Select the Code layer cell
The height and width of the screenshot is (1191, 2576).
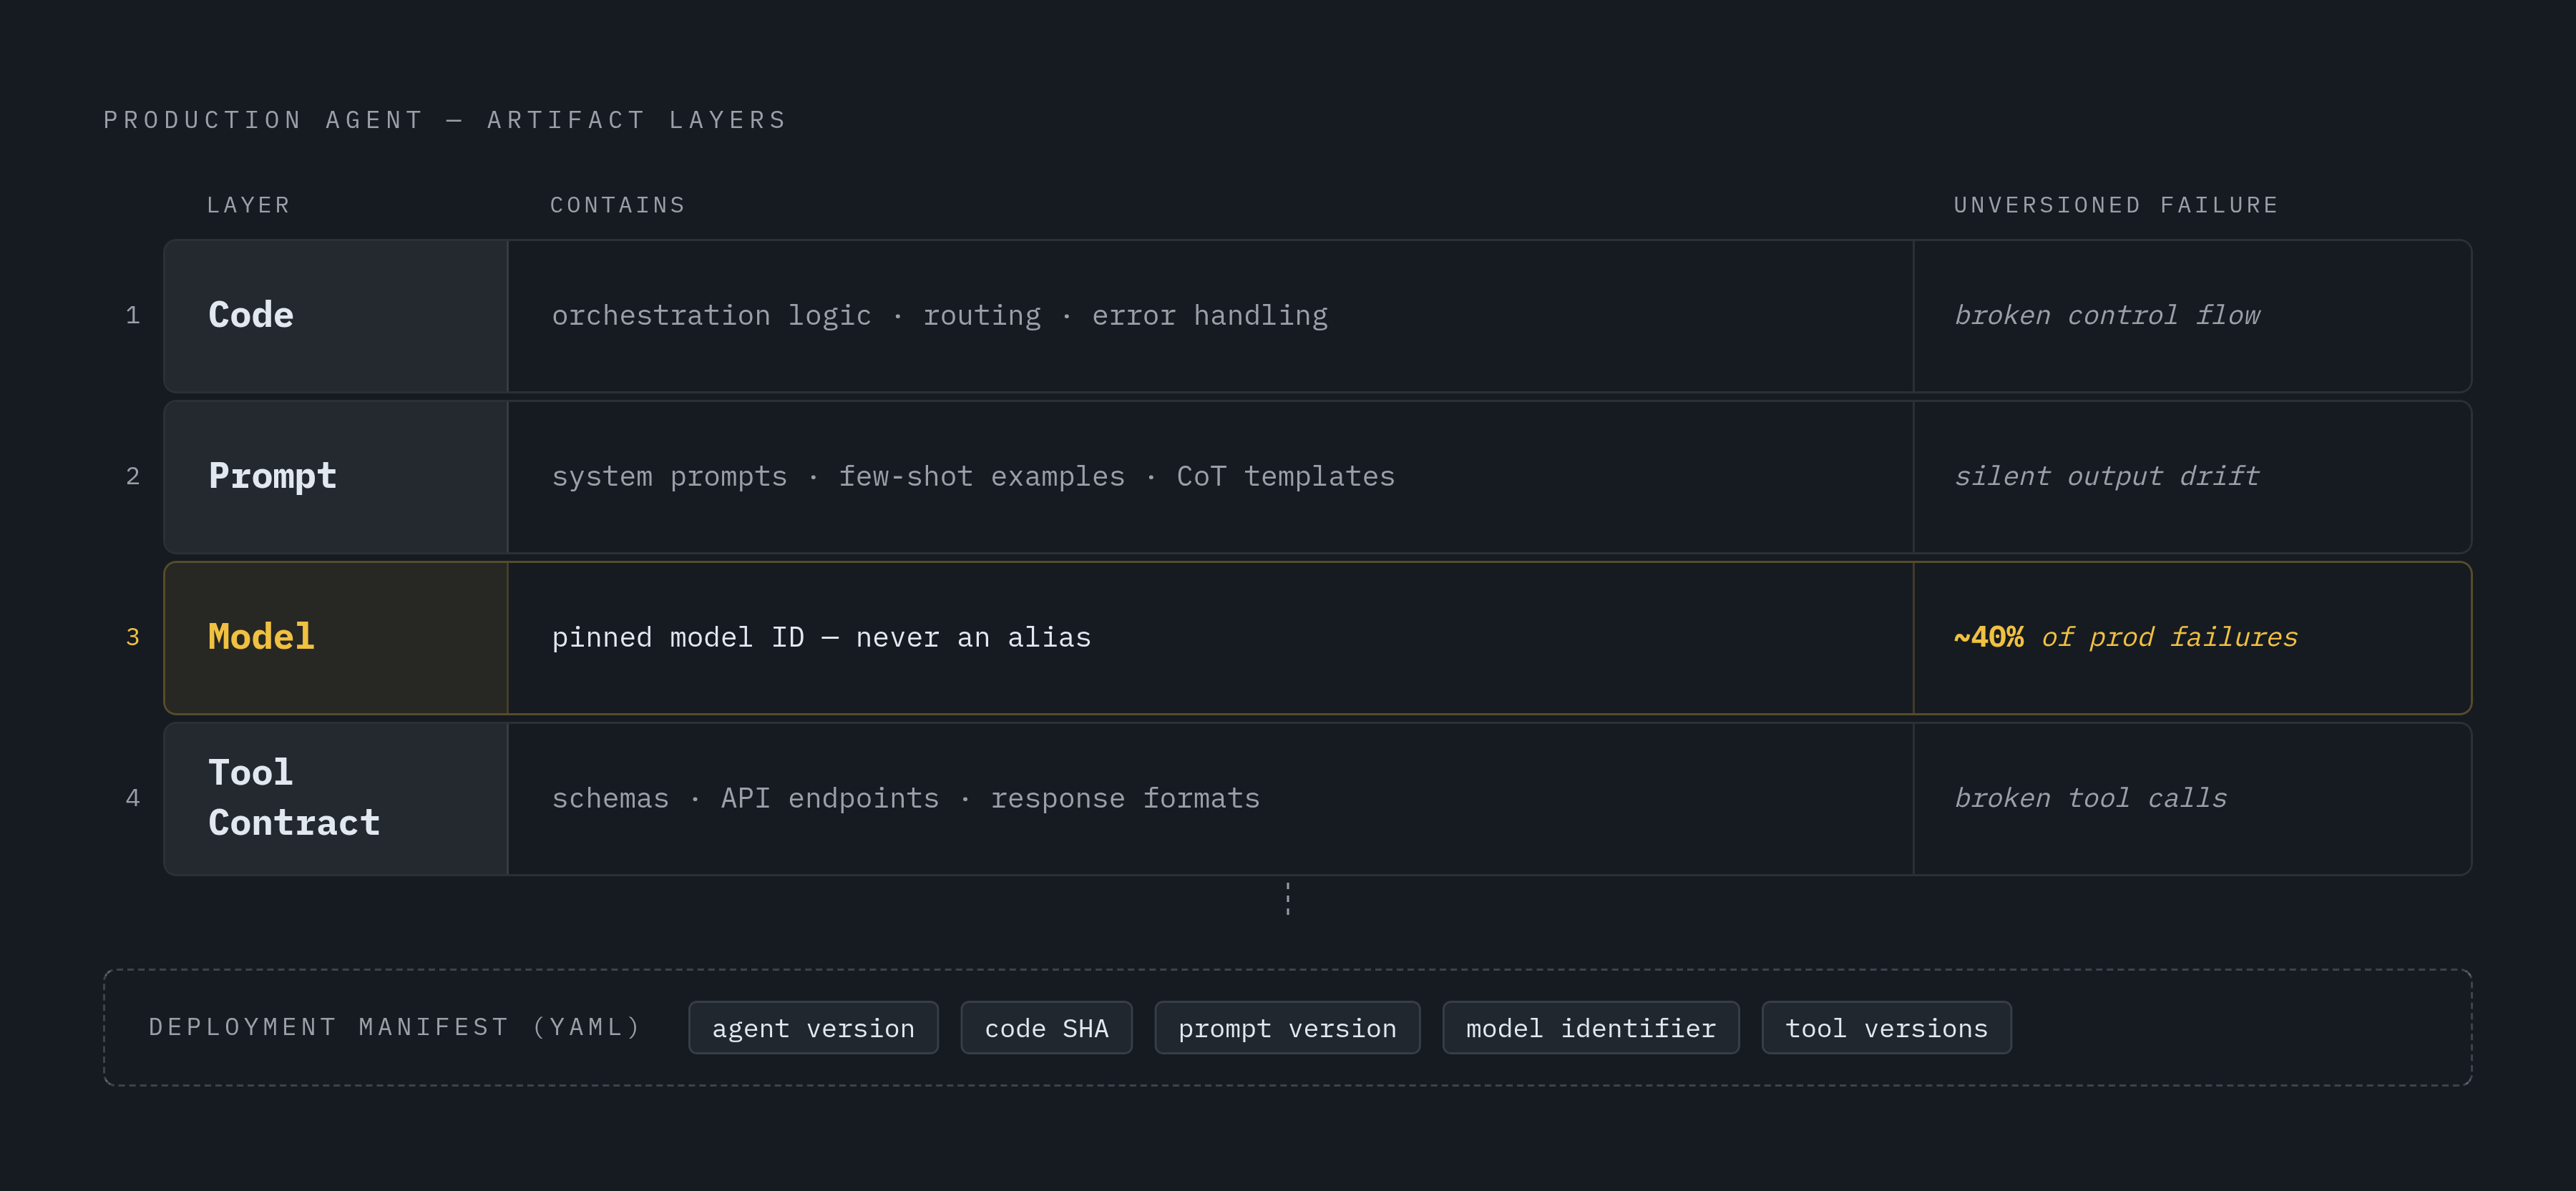(x=337, y=316)
